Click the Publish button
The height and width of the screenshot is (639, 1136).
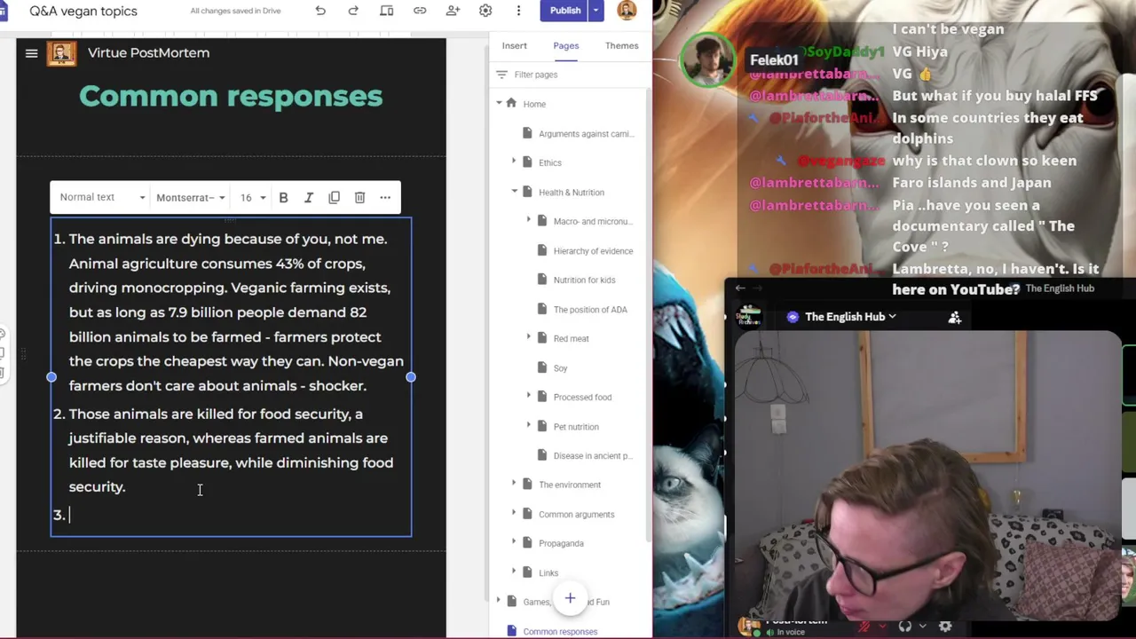point(564,11)
